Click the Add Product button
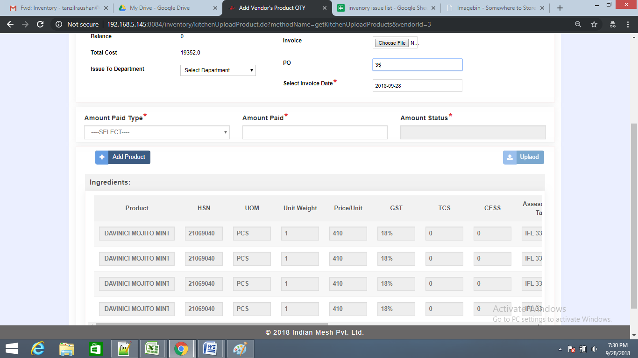The image size is (638, 358). 123,157
